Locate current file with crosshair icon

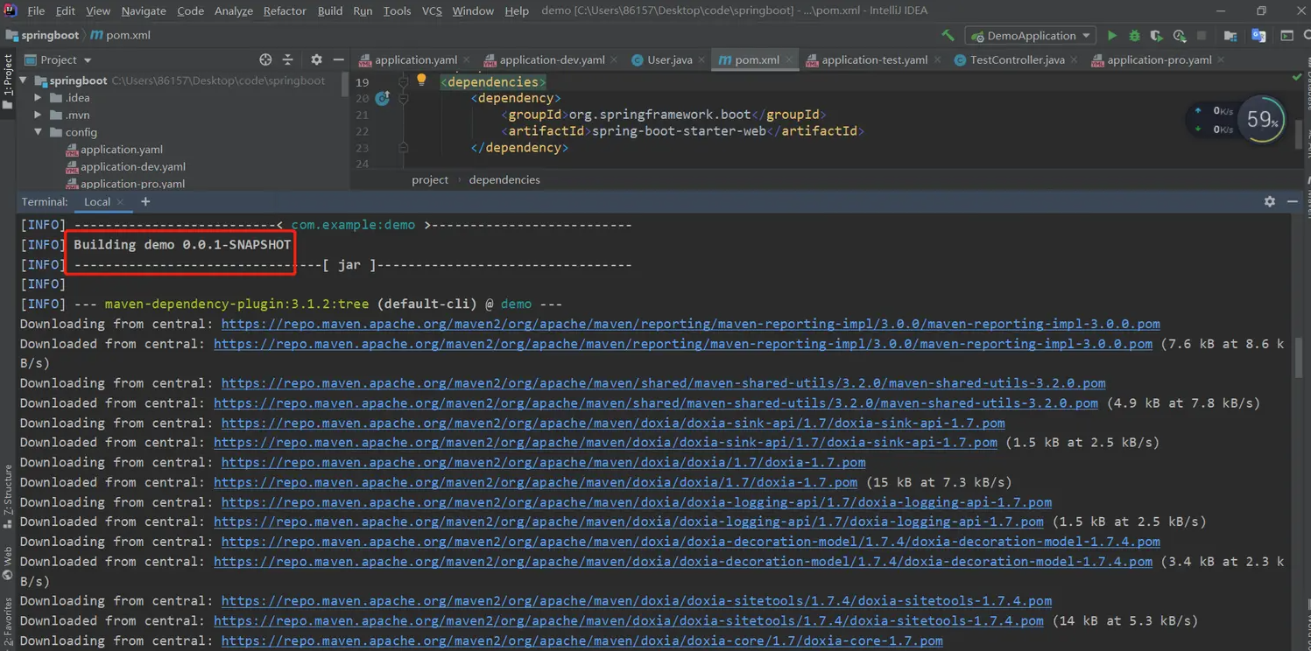point(265,59)
